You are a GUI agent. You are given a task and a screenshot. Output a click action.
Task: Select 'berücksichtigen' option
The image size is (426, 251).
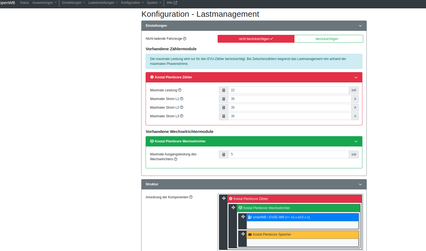[329, 39]
